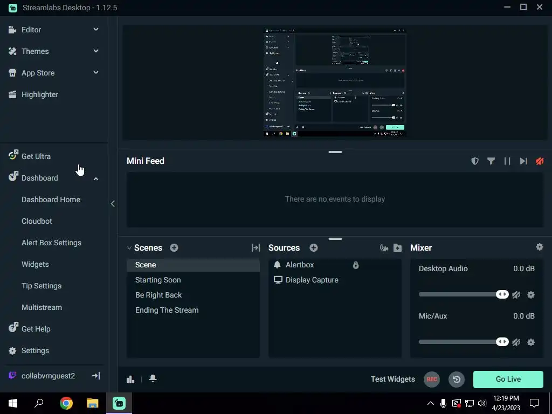Select the Scene entry in the scenes list

[x=194, y=265]
